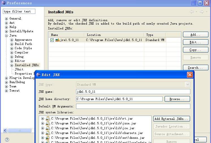Click the jce.jar library icon
This screenshot has width=211, height=143.
tap(48, 128)
